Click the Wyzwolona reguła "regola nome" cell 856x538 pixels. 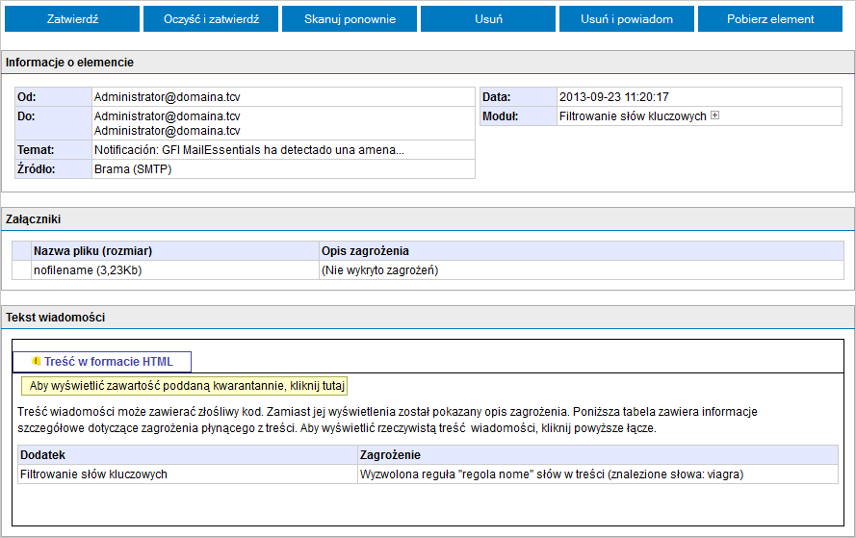pos(598,474)
